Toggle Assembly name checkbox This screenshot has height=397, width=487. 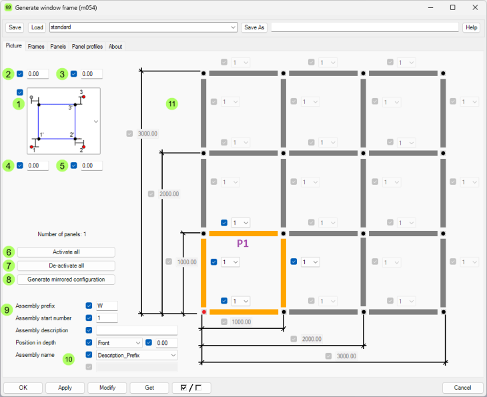tap(89, 355)
